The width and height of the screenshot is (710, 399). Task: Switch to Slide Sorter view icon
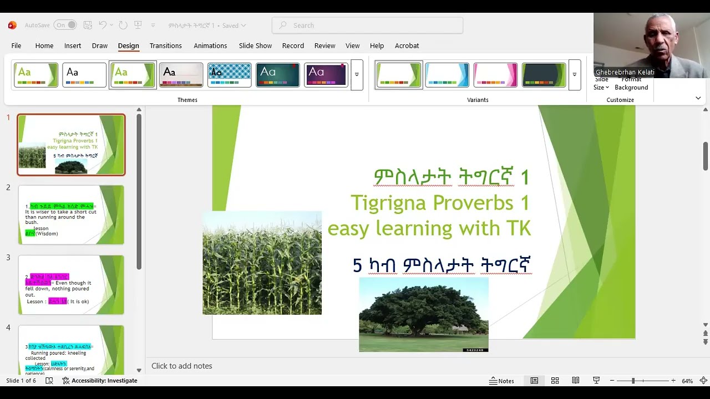pos(555,381)
